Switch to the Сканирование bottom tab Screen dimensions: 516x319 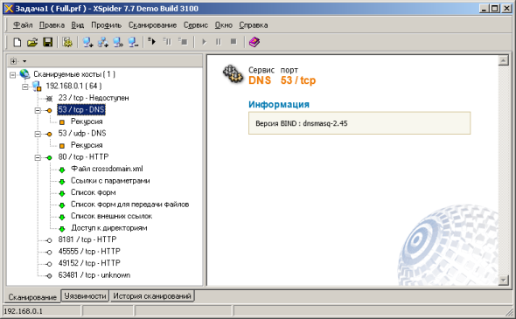pos(32,297)
